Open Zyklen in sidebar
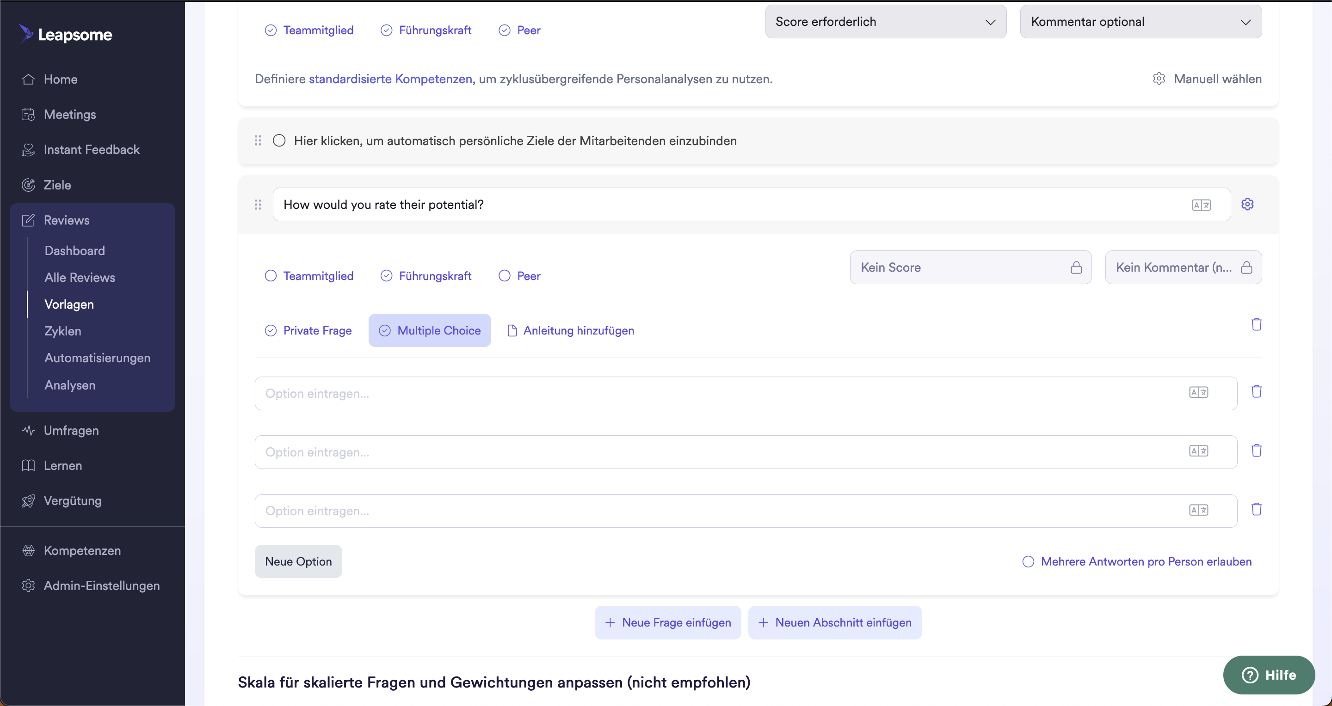Viewport: 1332px width, 706px height. click(63, 331)
